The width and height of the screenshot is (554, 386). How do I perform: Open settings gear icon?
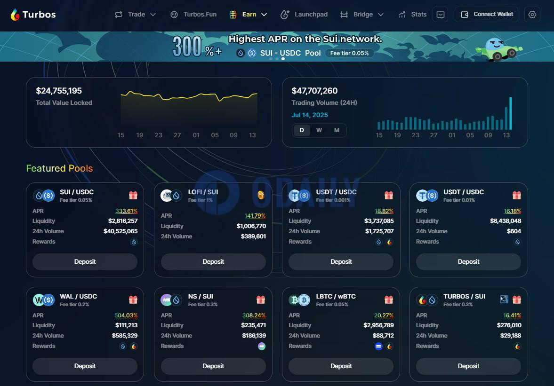pos(532,15)
